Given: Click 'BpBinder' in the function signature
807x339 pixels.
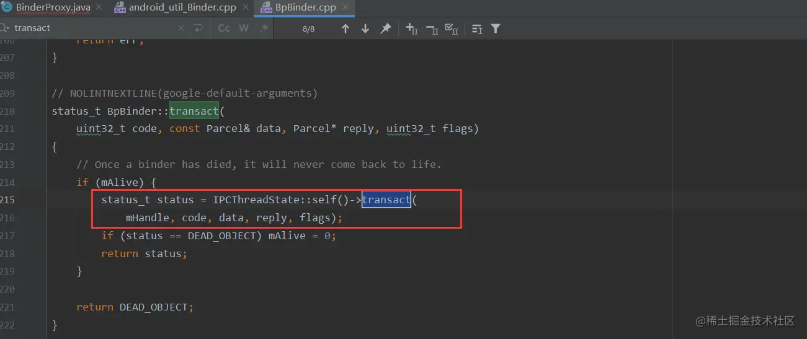Looking at the screenshot, I should coord(132,111).
